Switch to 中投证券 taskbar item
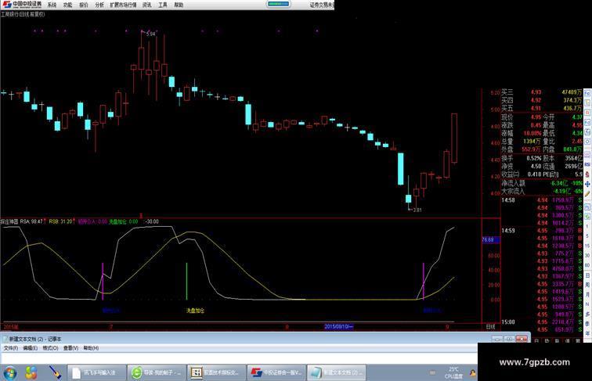 click(x=276, y=372)
